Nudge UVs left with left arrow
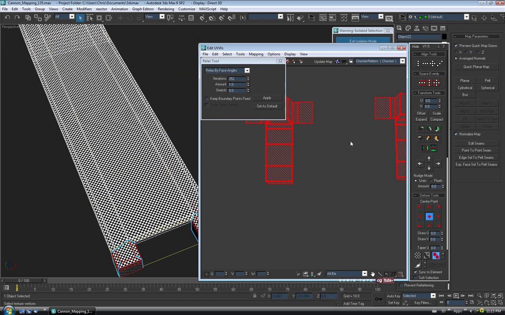Screen dimensions: 505x315 pyautogui.click(x=421, y=163)
